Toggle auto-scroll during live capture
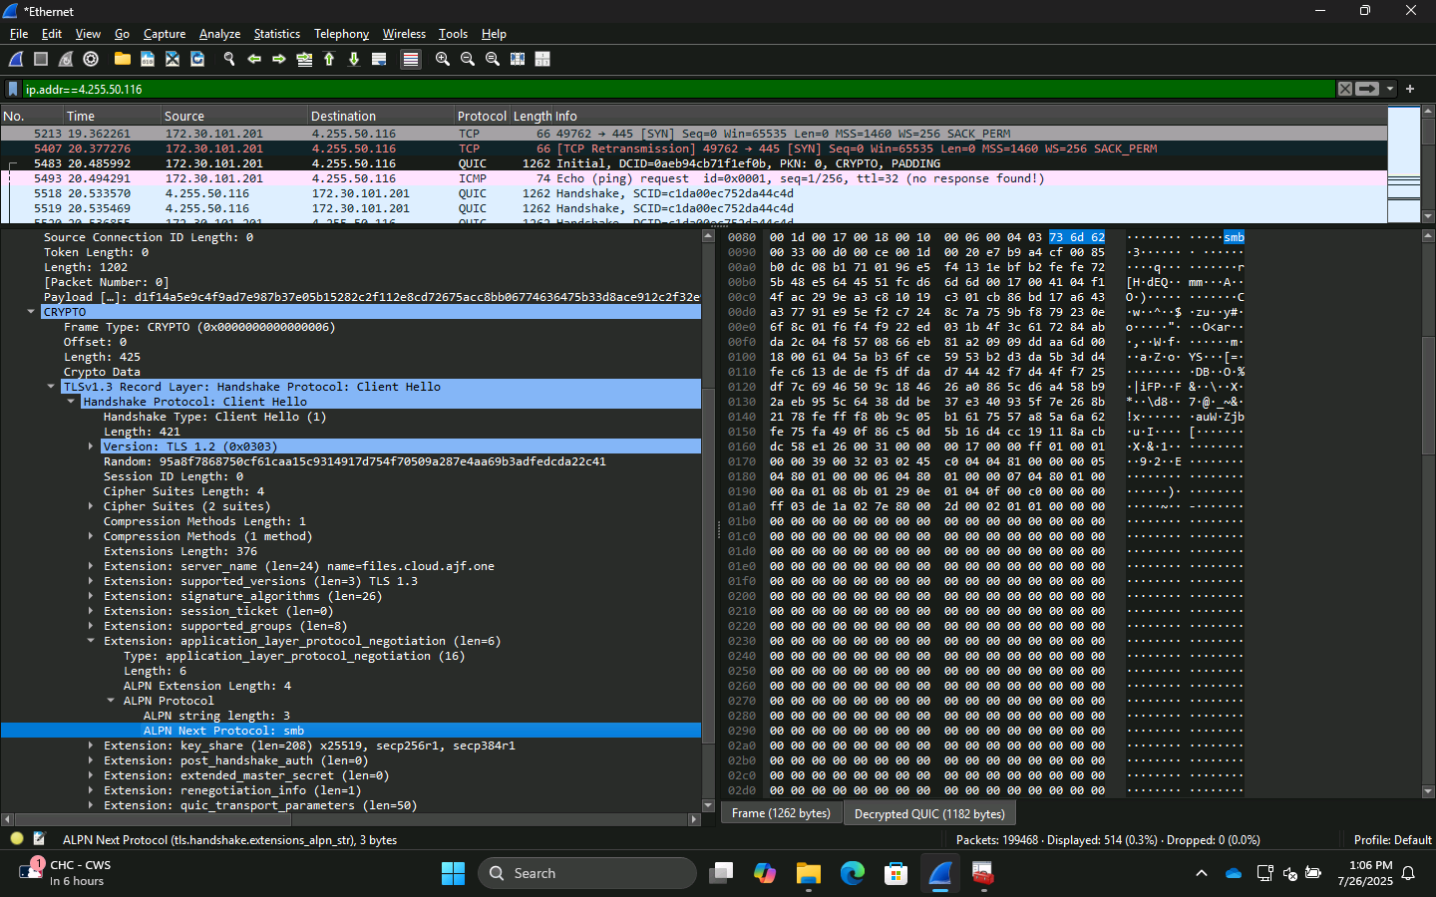This screenshot has width=1436, height=897. [379, 59]
